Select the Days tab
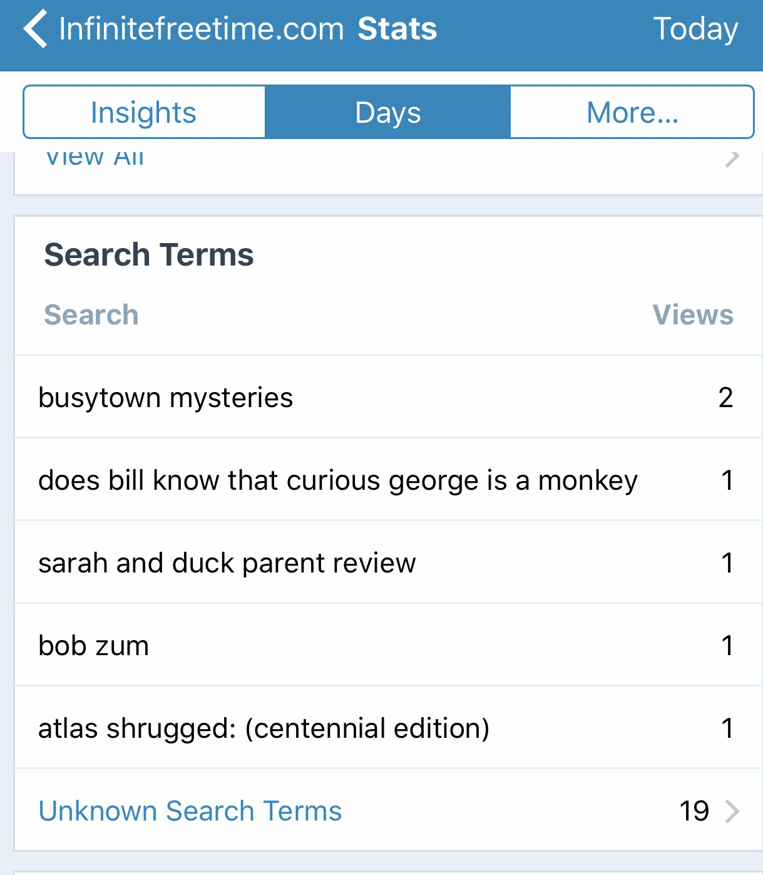The image size is (763, 875). point(387,113)
